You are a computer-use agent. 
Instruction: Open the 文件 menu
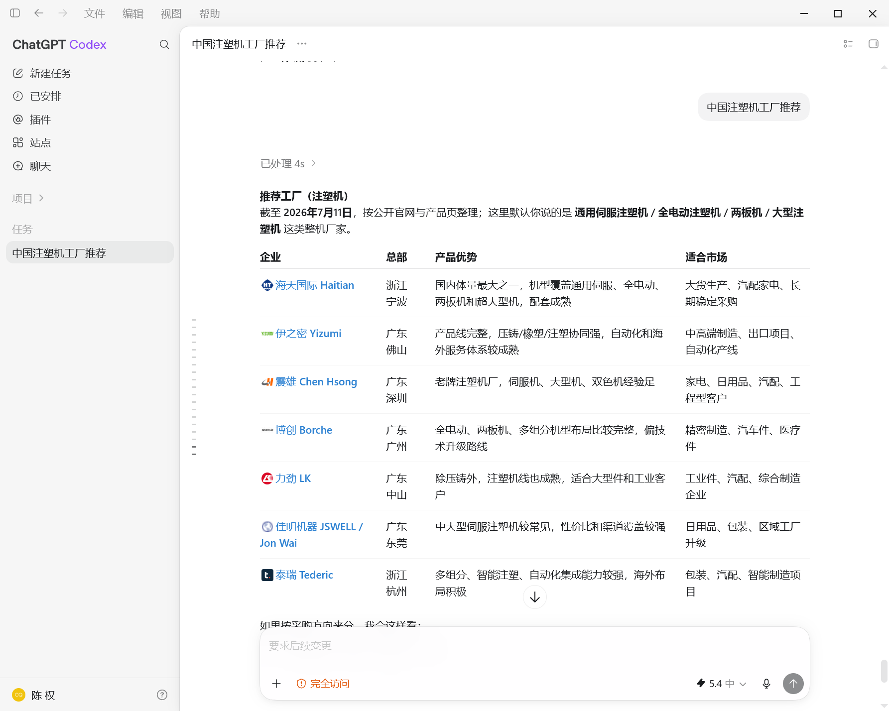click(95, 13)
